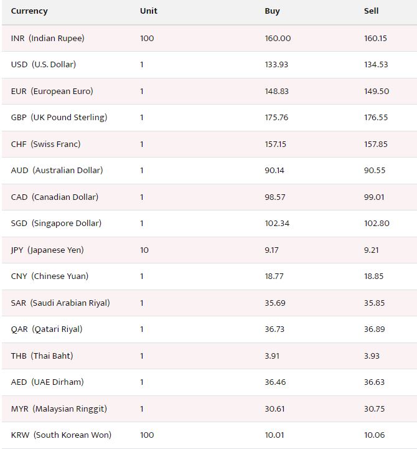
Task: Click the SGD sell rate 102.80
Action: point(377,224)
